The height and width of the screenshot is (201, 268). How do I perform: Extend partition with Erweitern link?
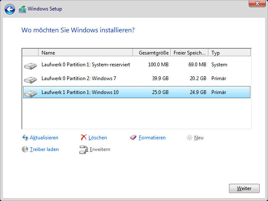coord(100,149)
